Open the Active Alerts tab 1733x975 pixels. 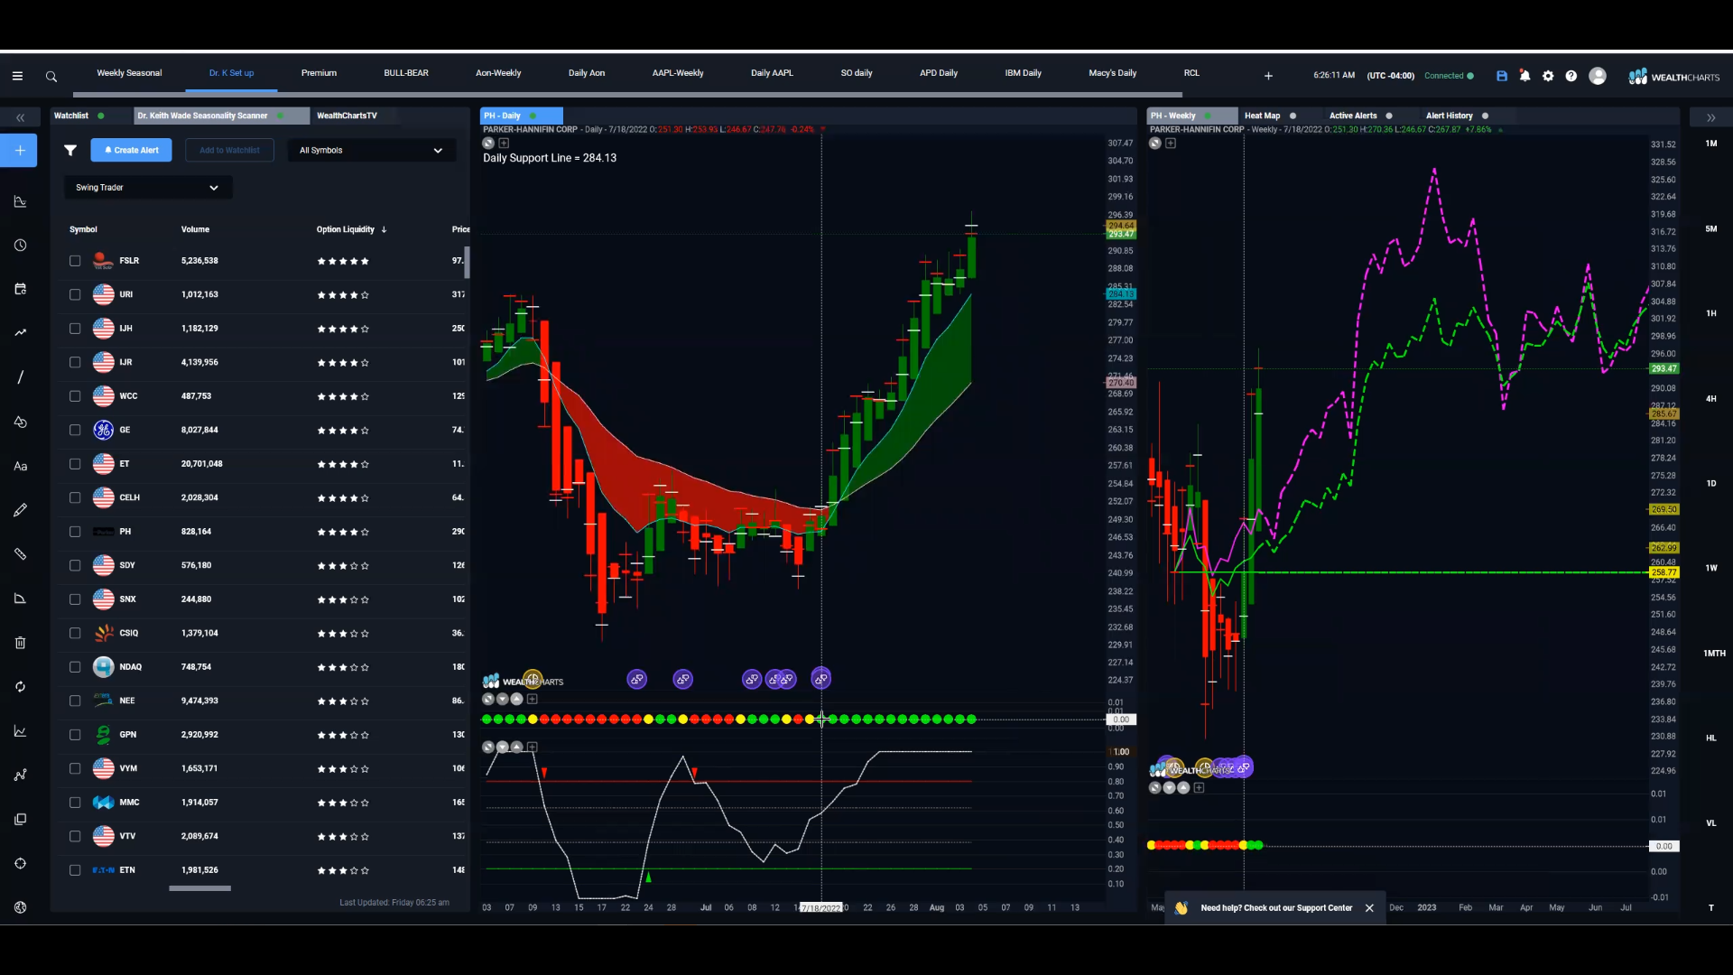pyautogui.click(x=1353, y=116)
